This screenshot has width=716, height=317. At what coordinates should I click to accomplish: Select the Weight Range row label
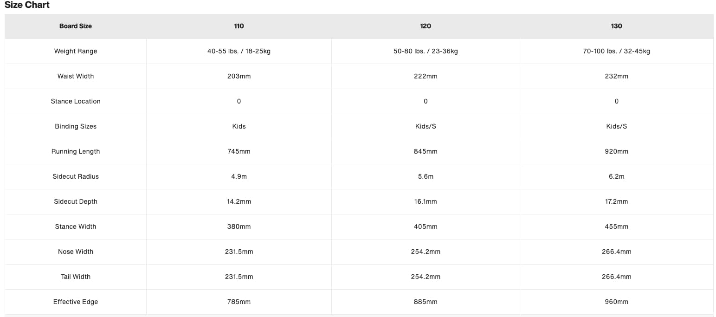tap(75, 51)
